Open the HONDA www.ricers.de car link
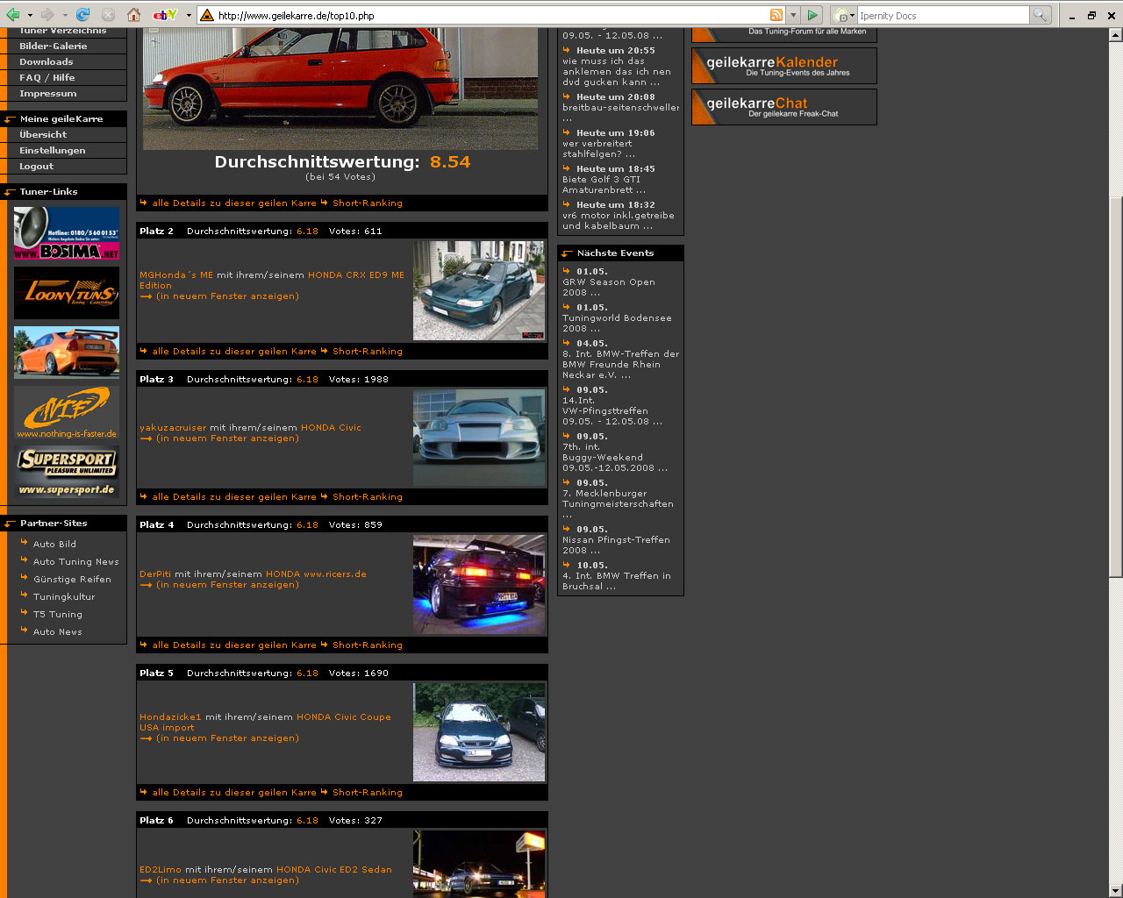Image resolution: width=1123 pixels, height=898 pixels. pos(316,574)
